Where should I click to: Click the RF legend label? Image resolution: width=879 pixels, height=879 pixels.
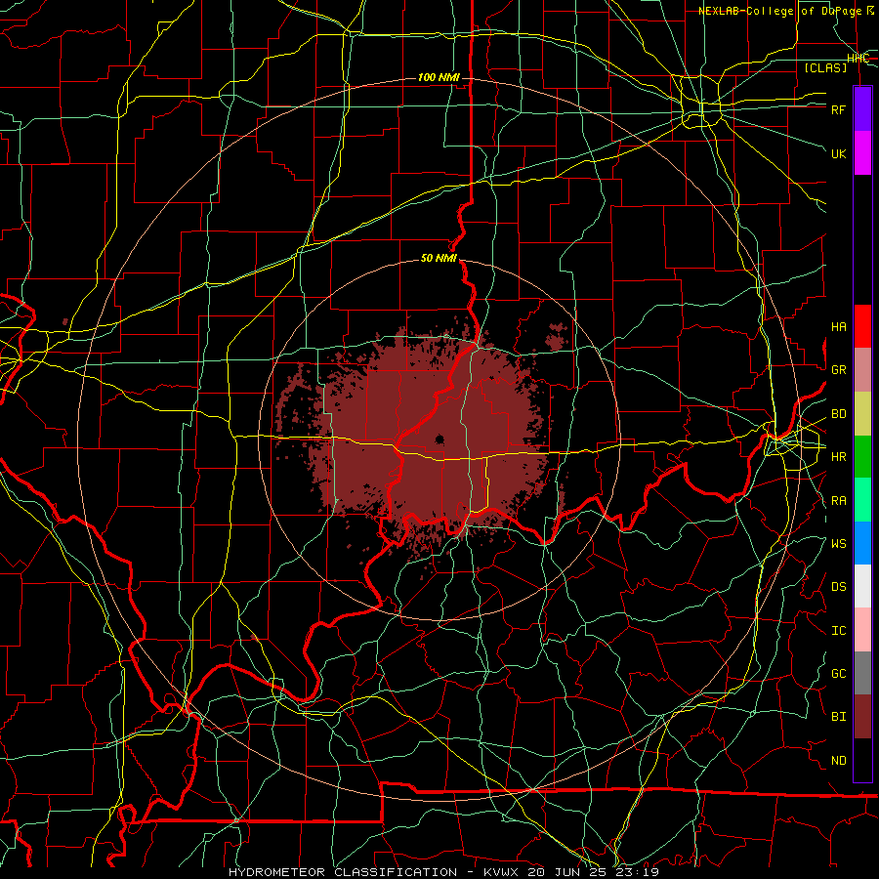[x=838, y=109]
